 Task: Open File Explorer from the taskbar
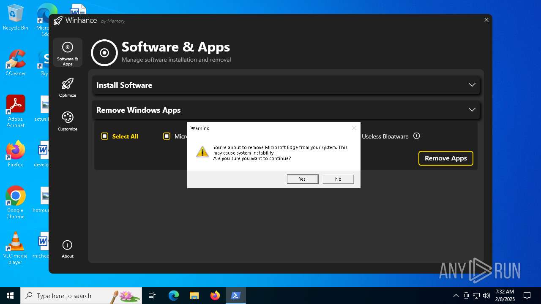[x=194, y=296]
